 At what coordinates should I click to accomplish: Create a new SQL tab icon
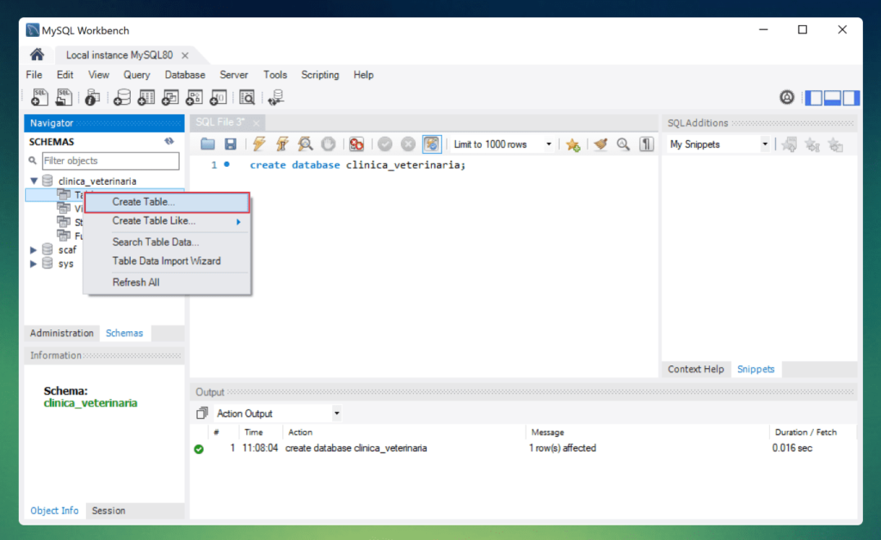click(x=40, y=98)
